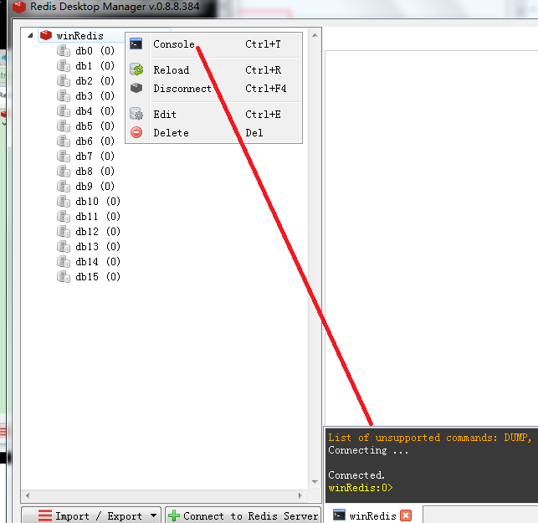Image resolution: width=538 pixels, height=523 pixels.
Task: Click the Edit database gear icon
Action: (136, 114)
